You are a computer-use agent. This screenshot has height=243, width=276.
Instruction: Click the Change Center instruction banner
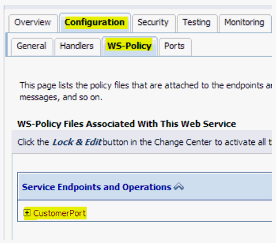pyautogui.click(x=142, y=142)
